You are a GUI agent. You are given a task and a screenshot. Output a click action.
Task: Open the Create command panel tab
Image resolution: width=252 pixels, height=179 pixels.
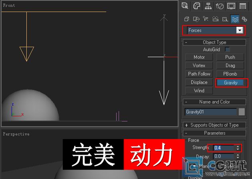click(x=185, y=6)
